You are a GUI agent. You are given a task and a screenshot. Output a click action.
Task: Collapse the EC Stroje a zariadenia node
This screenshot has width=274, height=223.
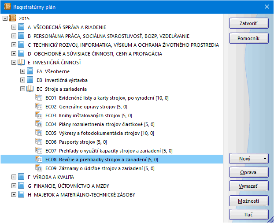pyautogui.click(x=22, y=89)
